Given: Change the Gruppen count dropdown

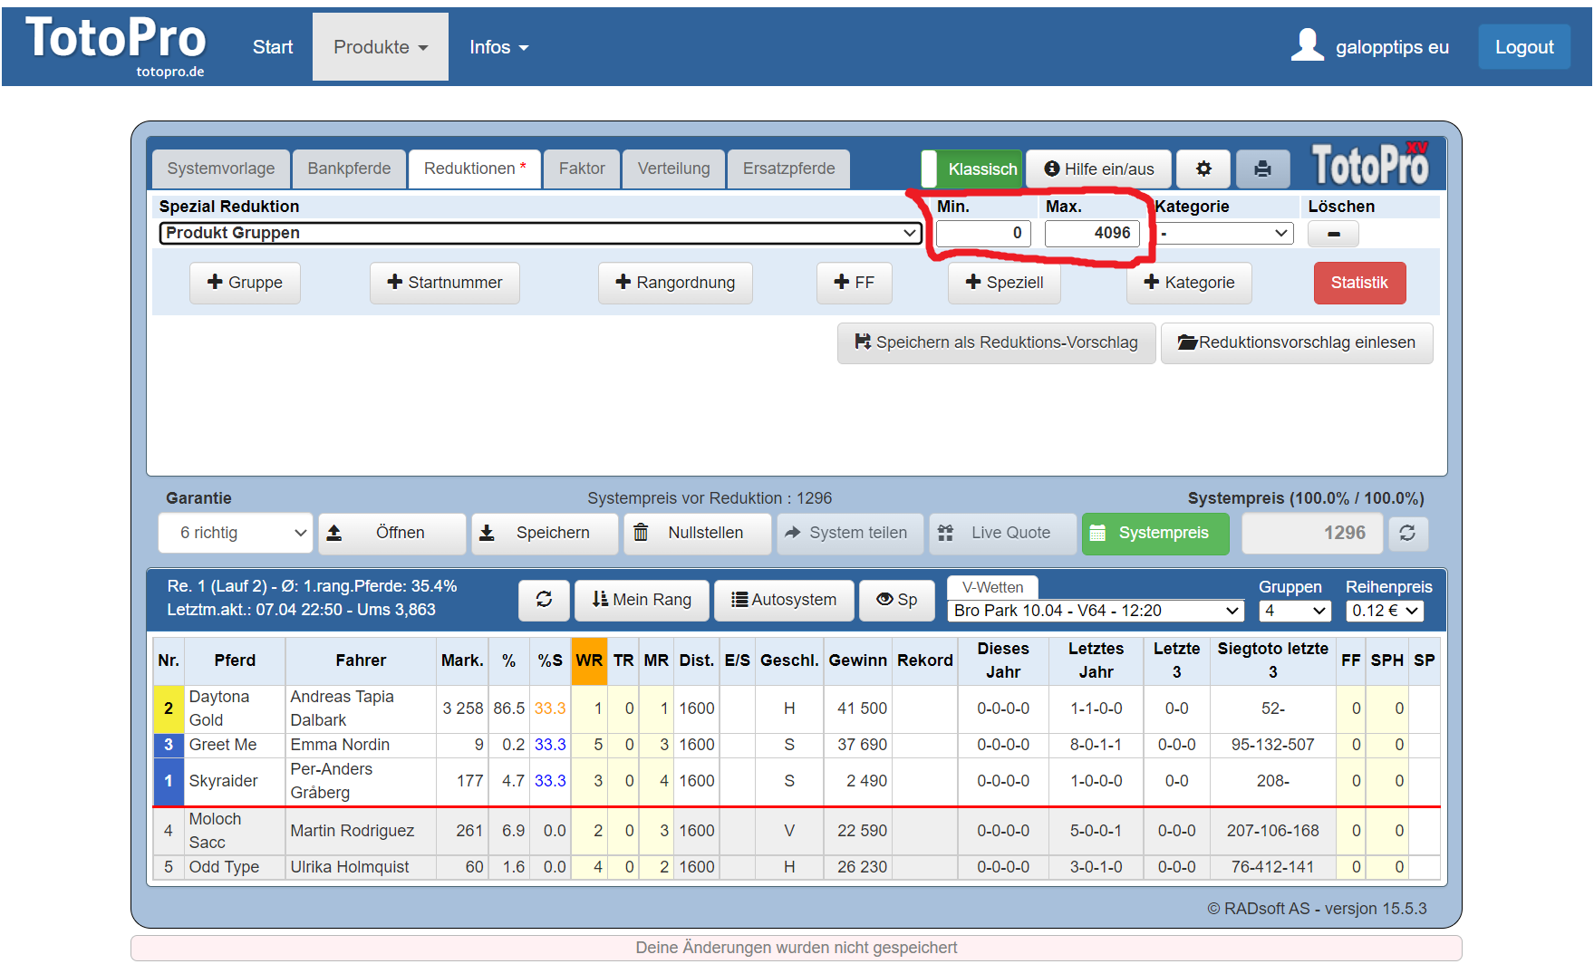Looking at the screenshot, I should coord(1295,611).
